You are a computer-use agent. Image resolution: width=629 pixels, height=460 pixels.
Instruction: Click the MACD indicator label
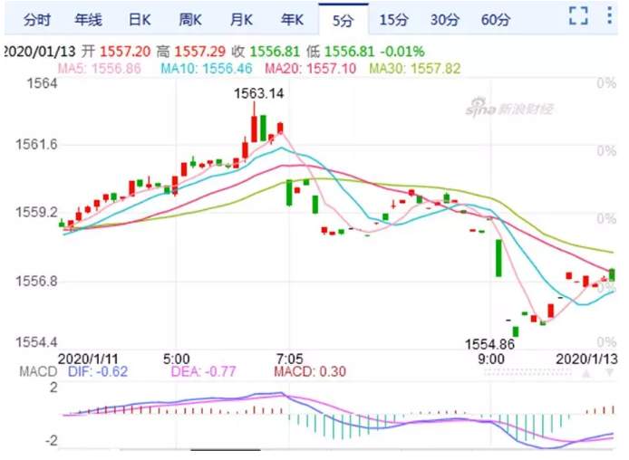pos(38,371)
